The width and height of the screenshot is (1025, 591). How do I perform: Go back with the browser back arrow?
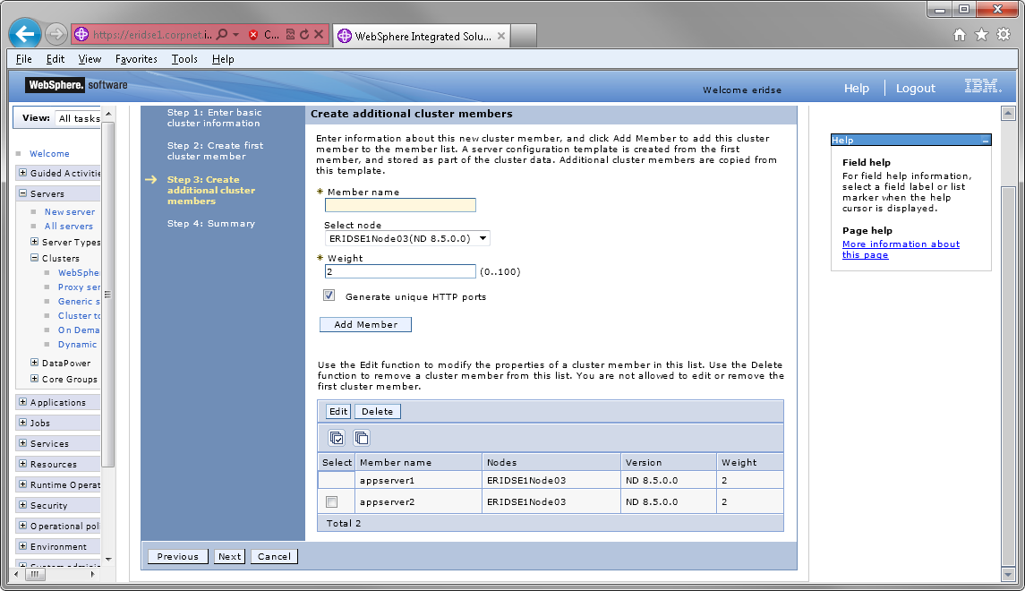25,33
